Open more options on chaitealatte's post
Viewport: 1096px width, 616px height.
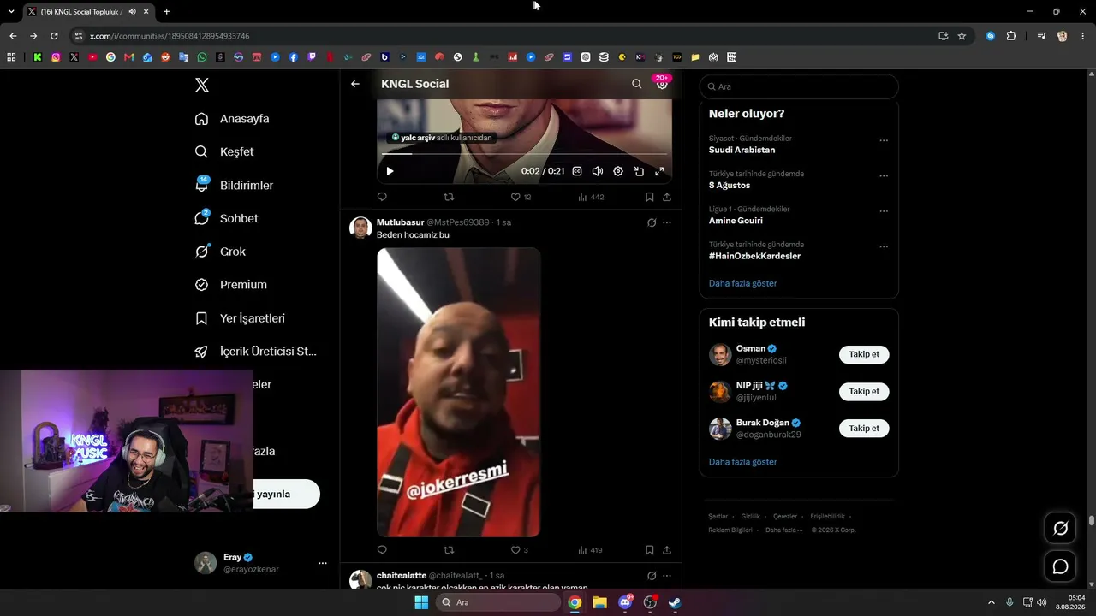(x=667, y=576)
